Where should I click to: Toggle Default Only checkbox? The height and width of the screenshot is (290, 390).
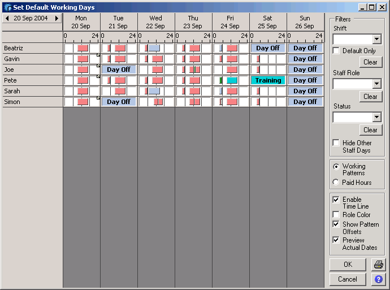pos(336,50)
